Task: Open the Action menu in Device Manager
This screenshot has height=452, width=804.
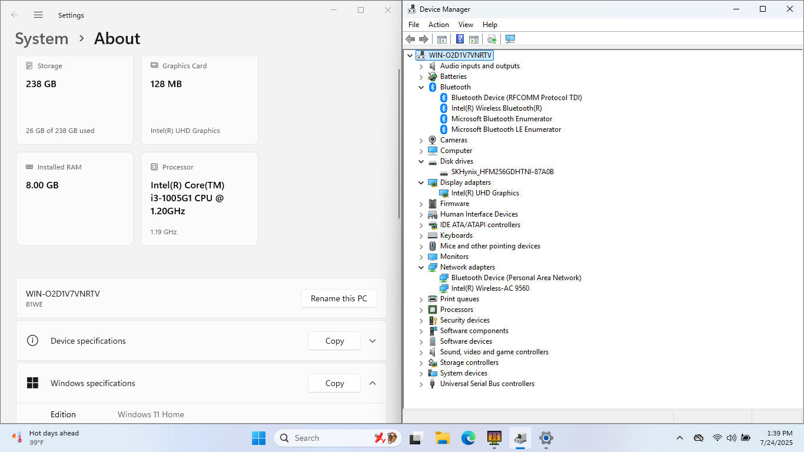Action: pos(438,25)
